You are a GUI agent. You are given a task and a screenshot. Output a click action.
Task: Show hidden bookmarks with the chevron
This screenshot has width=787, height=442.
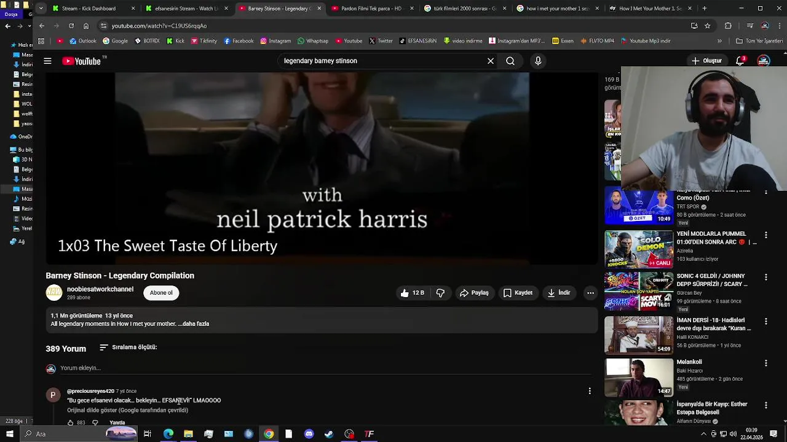[719, 41]
